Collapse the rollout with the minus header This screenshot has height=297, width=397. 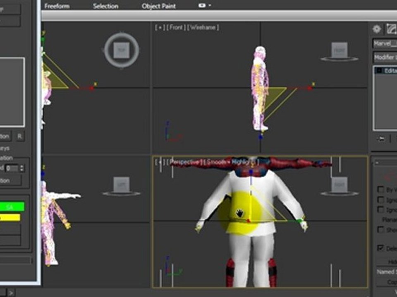point(384,163)
